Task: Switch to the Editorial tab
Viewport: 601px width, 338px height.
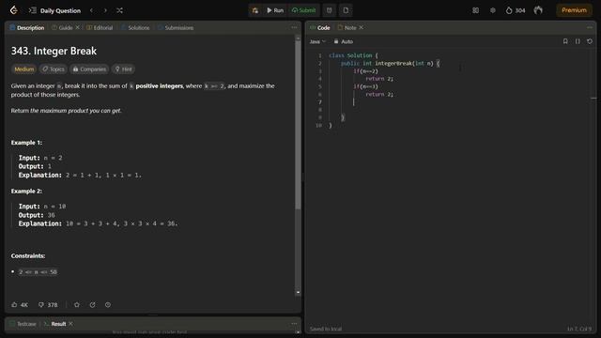Action: (100, 27)
